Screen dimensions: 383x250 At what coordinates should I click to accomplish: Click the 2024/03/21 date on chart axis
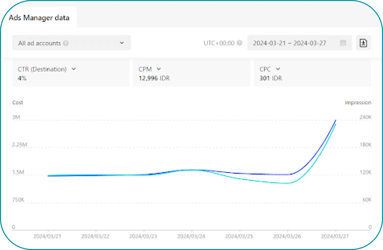(47, 236)
